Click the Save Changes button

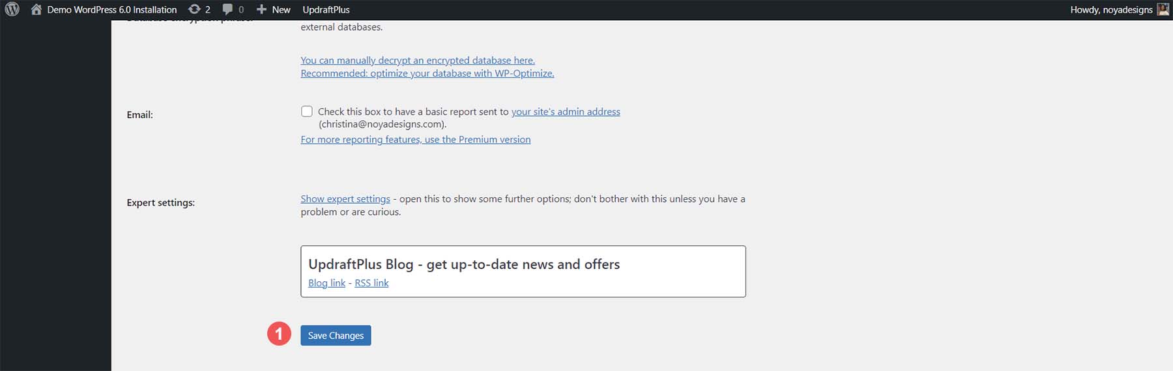336,335
